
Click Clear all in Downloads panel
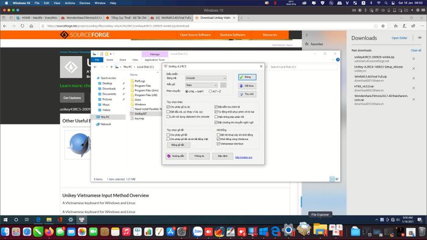[416, 51]
